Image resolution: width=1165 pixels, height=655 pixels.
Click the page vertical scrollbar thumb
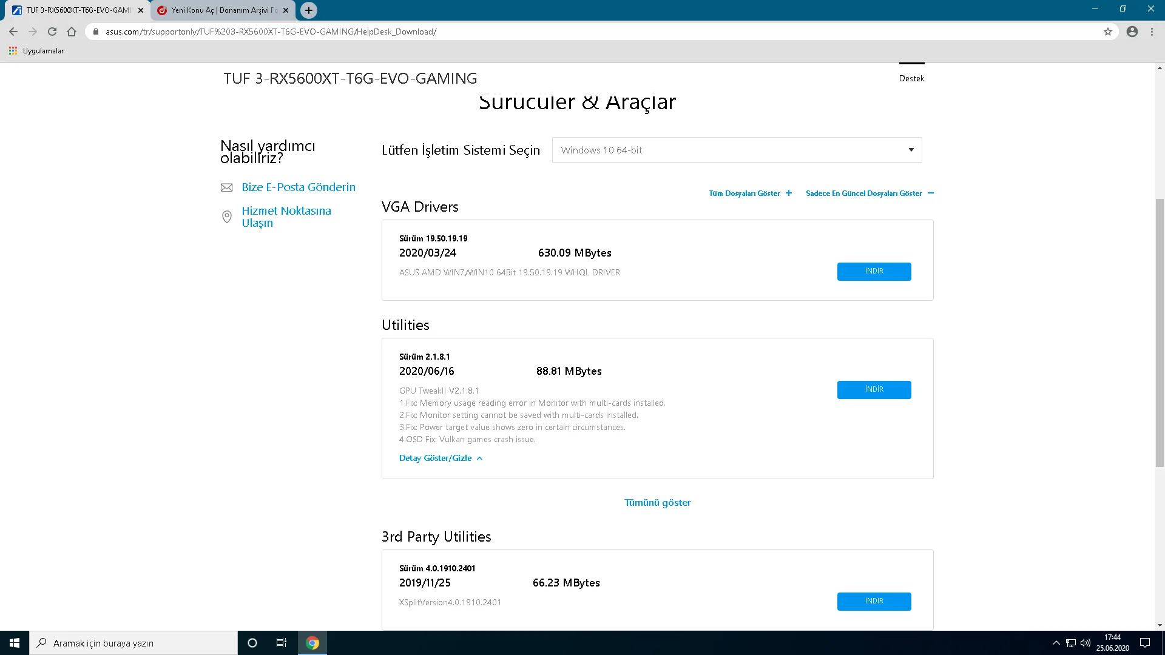1160,332
